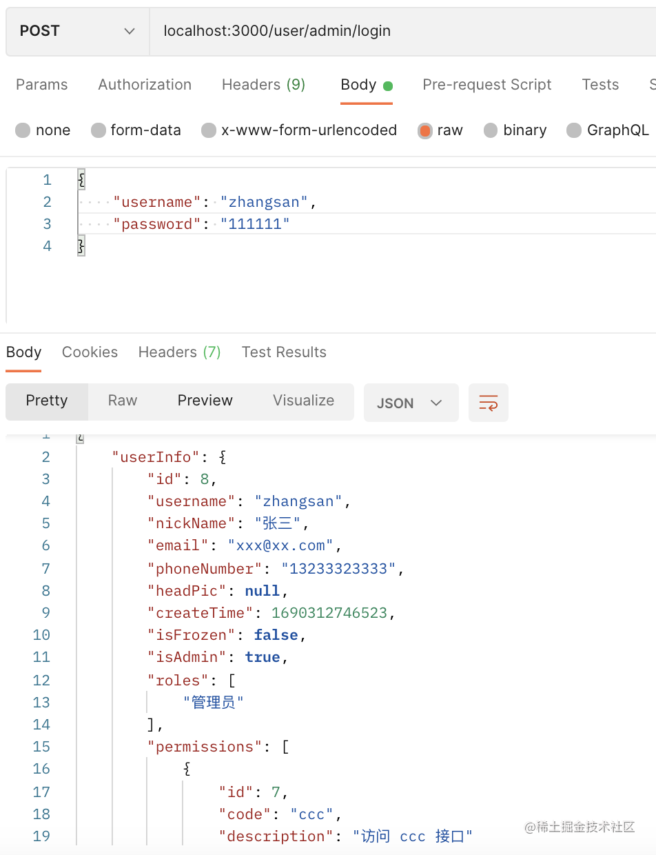Screen dimensions: 656x855
Task: Switch response view to Preview
Action: pos(205,401)
